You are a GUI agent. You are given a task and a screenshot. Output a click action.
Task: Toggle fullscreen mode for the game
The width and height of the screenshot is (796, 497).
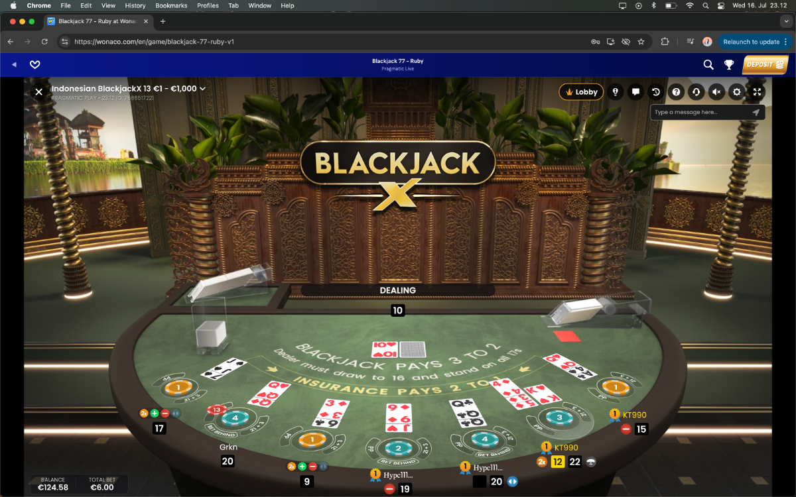pyautogui.click(x=757, y=92)
